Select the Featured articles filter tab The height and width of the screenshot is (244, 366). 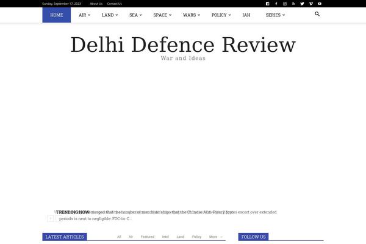coord(148,237)
